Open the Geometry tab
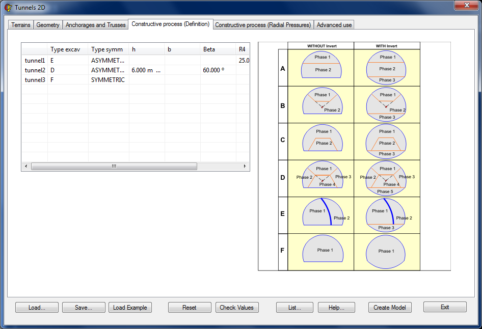The width and height of the screenshot is (482, 329). tap(48, 25)
